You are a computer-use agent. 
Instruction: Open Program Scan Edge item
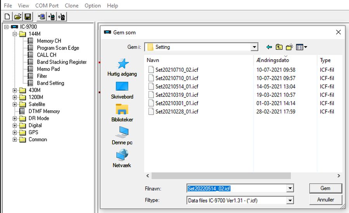58,48
